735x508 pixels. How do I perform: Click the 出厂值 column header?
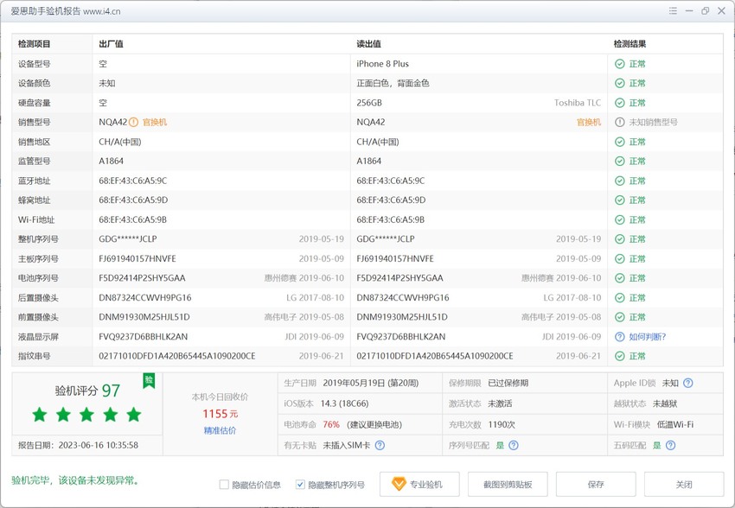[x=111, y=44]
